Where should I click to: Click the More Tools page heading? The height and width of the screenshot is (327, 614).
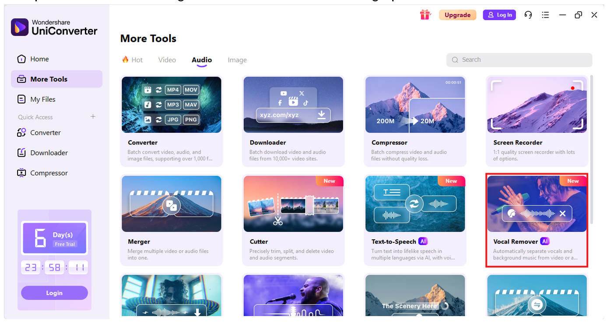(x=148, y=38)
